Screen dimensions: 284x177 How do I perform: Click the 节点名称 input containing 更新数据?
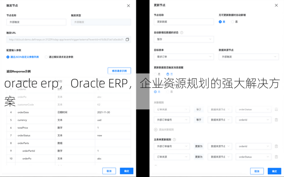pos(184,22)
